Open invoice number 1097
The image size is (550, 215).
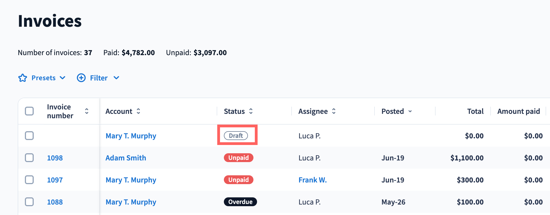[55, 180]
